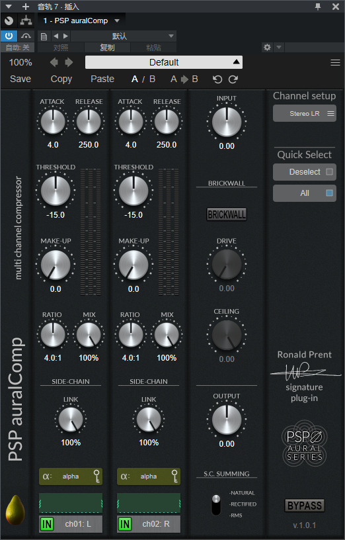The height and width of the screenshot is (540, 345).
Task: Expand the arrow next to the gear
Action: (279, 47)
